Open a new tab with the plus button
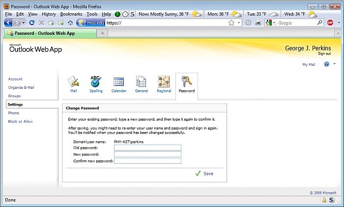 (x=102, y=33)
